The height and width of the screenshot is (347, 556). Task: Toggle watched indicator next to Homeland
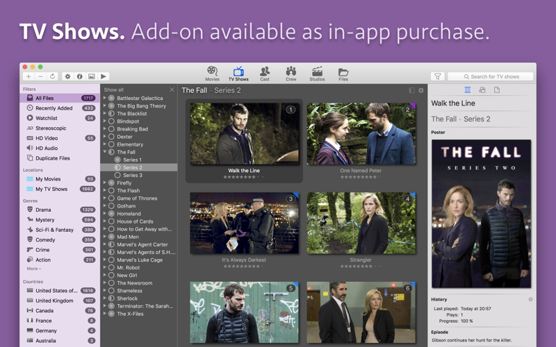click(x=111, y=214)
